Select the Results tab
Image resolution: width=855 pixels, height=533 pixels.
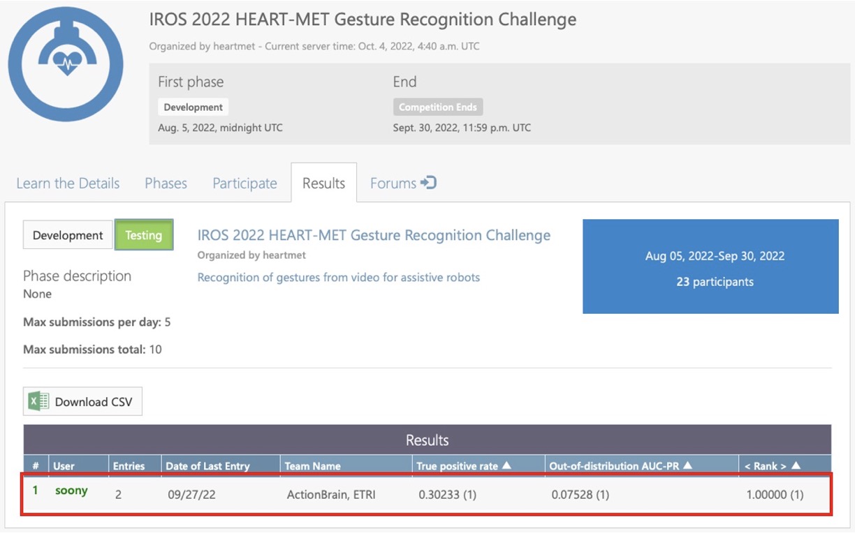click(x=323, y=183)
